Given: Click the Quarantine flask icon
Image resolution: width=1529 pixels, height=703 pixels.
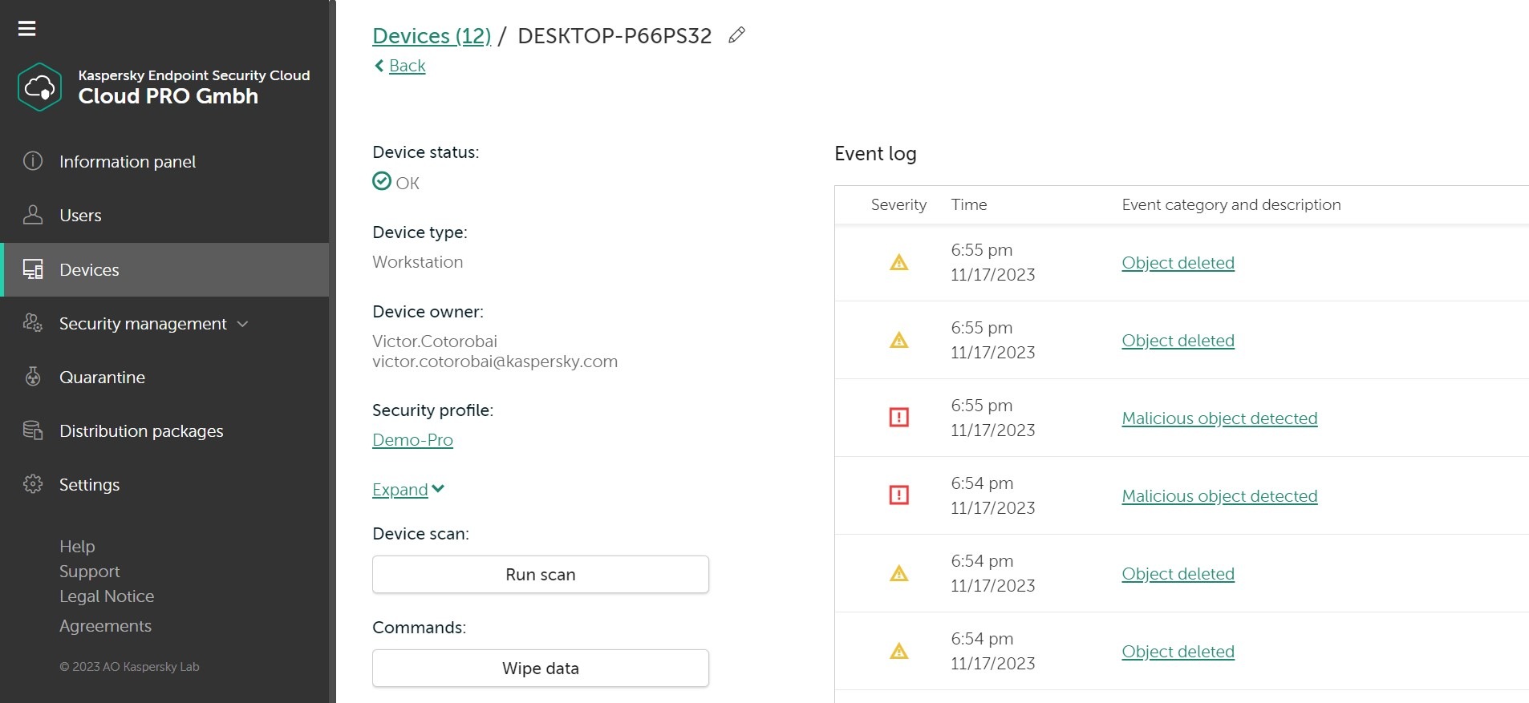Looking at the screenshot, I should tap(33, 377).
